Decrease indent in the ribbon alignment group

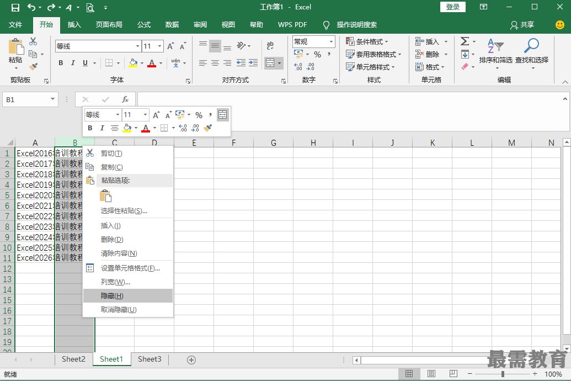pyautogui.click(x=241, y=63)
